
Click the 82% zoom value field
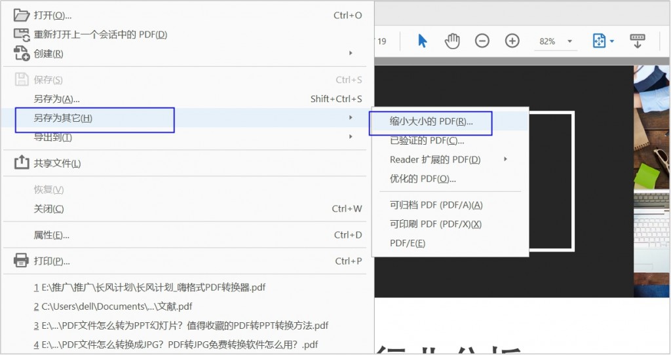[547, 41]
